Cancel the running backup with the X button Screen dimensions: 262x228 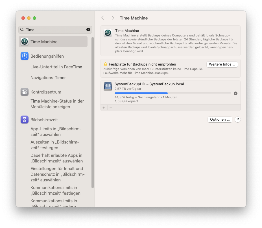coord(235,93)
